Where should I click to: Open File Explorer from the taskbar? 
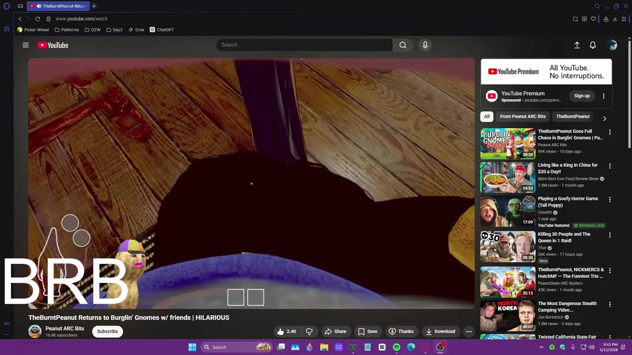point(324,347)
